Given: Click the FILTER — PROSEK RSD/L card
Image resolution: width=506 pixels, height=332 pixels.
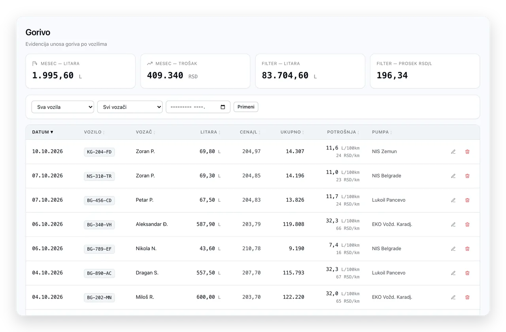Looking at the screenshot, I should pos(425,71).
